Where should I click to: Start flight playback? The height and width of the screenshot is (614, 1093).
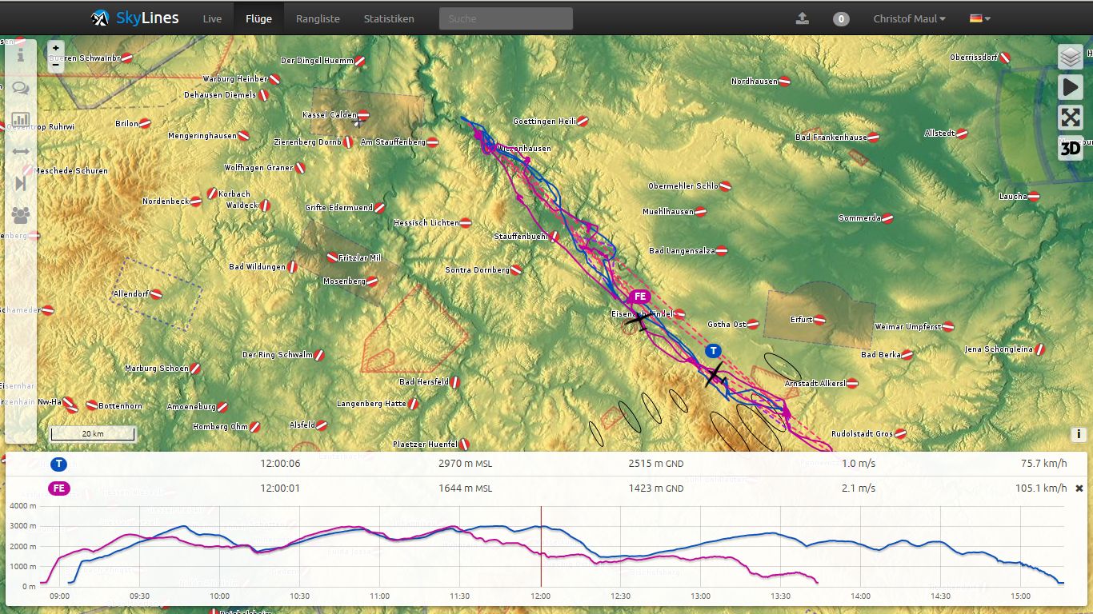(x=1071, y=87)
